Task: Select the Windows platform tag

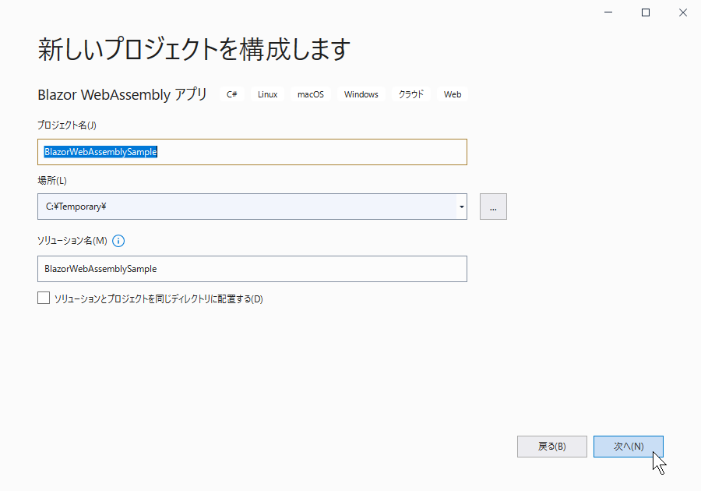Action: tap(361, 94)
